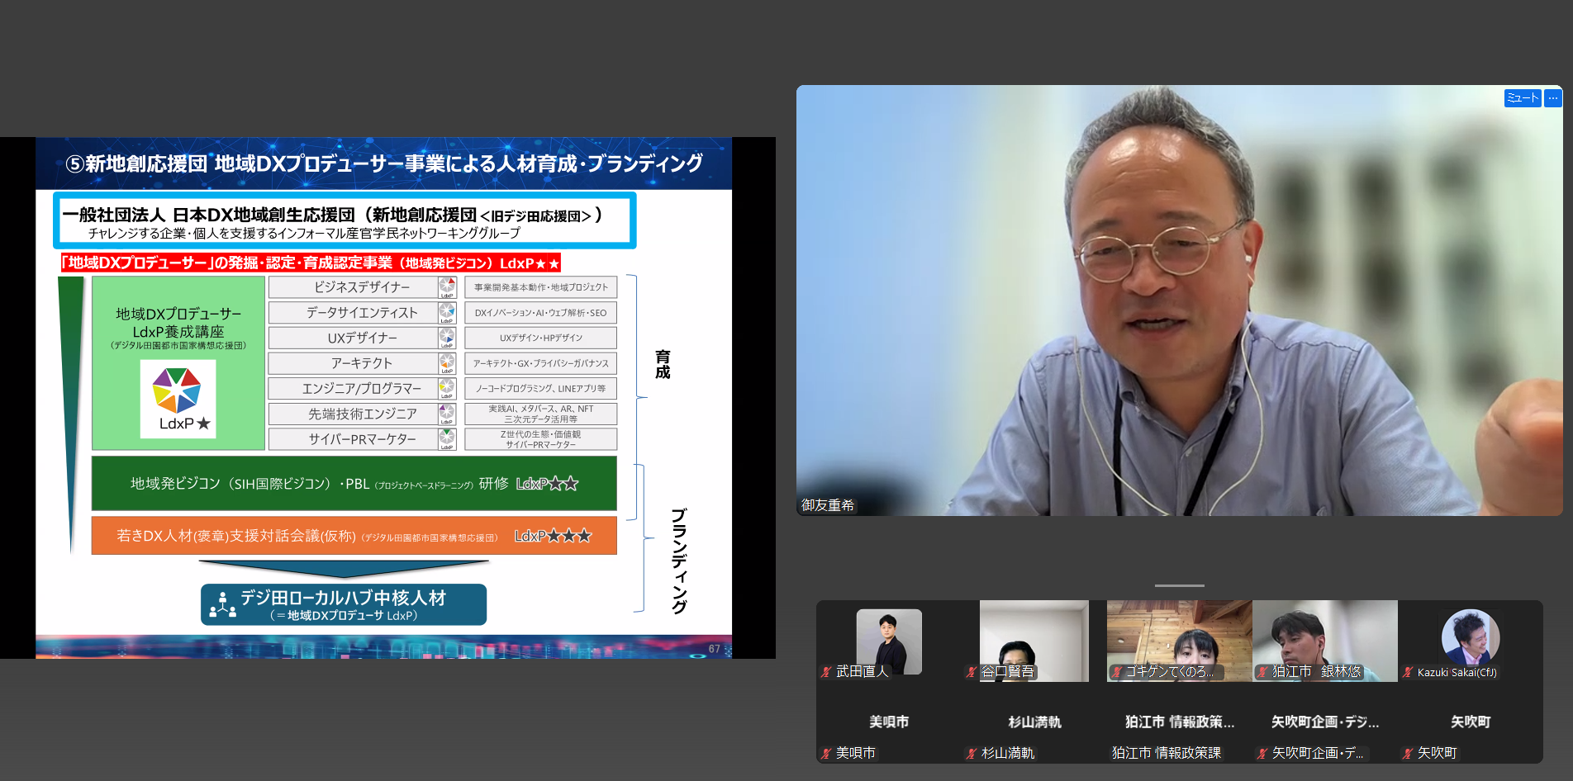Click the muted mic icon beside bottom 美唄市 label
Image resolution: width=1573 pixels, height=781 pixels.
tap(825, 753)
